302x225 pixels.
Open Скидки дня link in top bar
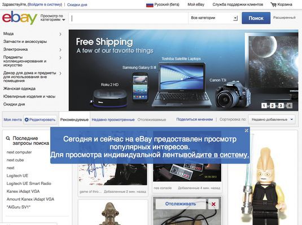click(77, 5)
